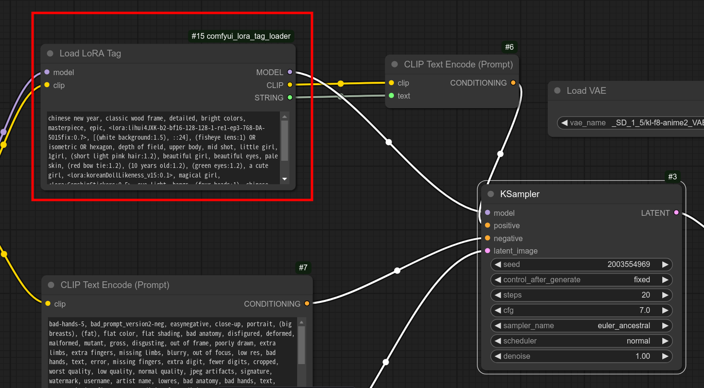The width and height of the screenshot is (704, 388).
Task: Click the midpoint dot on the gray STRING-to-text link
Action: click(x=340, y=97)
